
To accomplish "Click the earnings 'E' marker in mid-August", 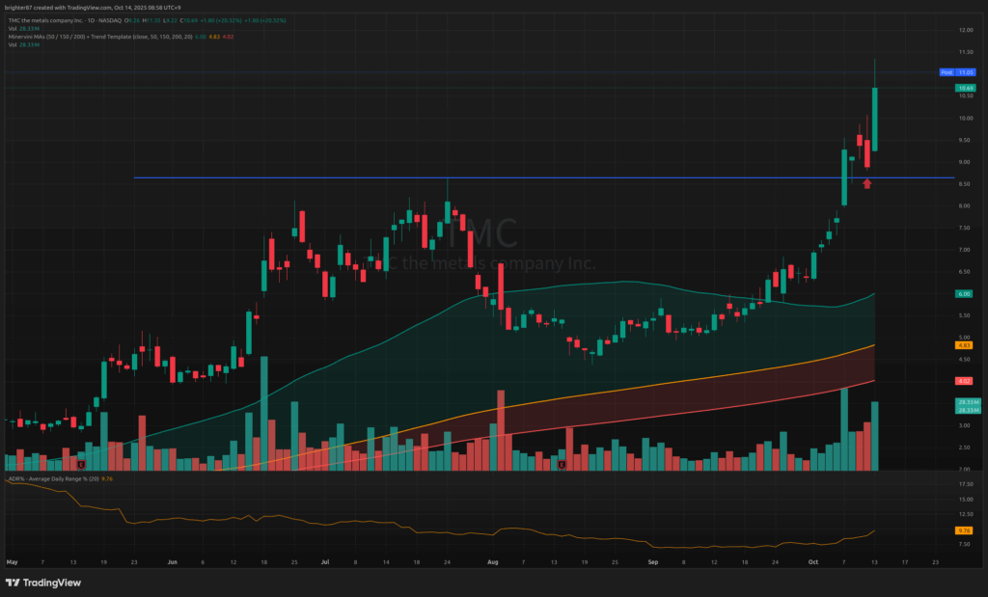I will pyautogui.click(x=561, y=464).
